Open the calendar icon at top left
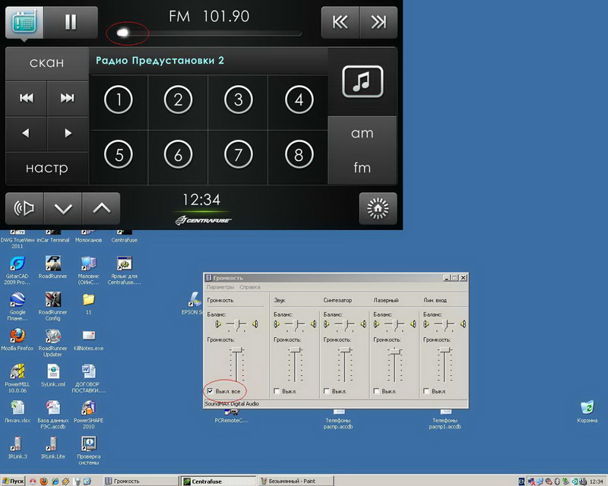This screenshot has height=486, width=608. tap(24, 22)
